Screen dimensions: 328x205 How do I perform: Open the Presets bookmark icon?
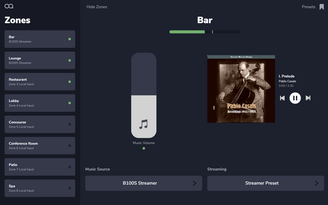(321, 7)
